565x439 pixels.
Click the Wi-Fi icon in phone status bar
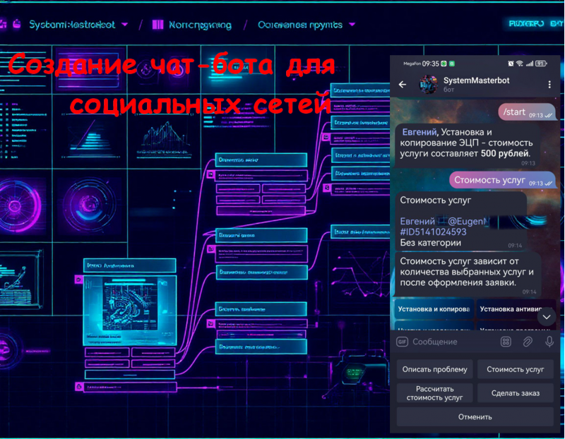tap(519, 63)
